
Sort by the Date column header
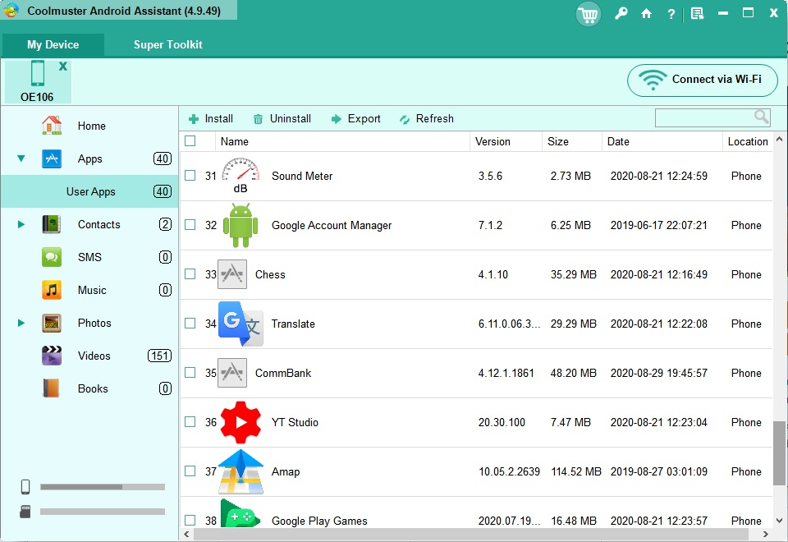(x=662, y=141)
